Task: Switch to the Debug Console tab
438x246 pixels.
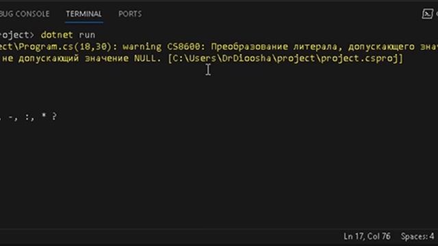Action: tap(25, 14)
